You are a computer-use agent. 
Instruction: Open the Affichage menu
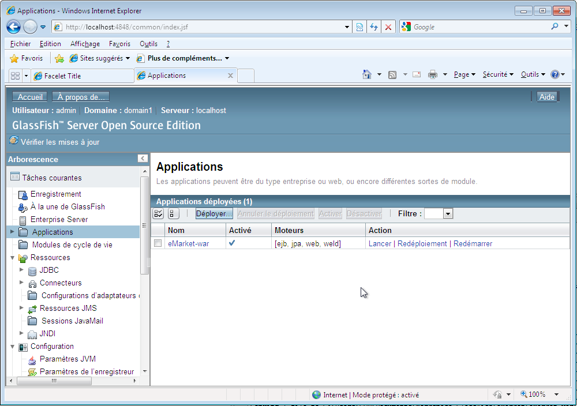(x=85, y=44)
